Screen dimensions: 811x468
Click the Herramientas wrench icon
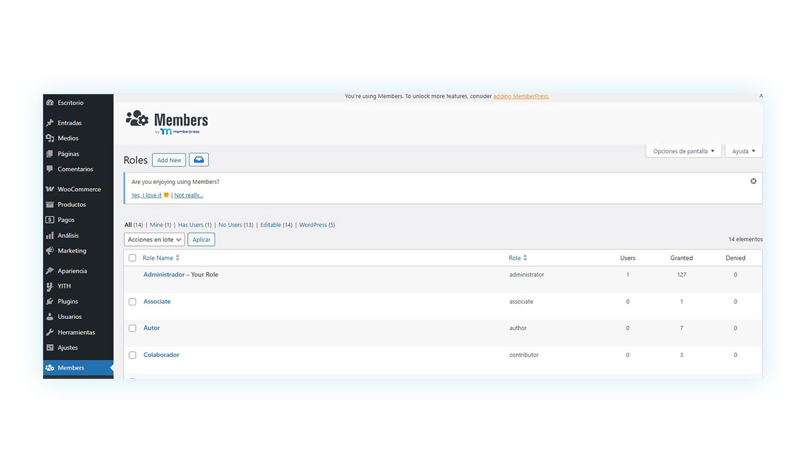pos(50,332)
